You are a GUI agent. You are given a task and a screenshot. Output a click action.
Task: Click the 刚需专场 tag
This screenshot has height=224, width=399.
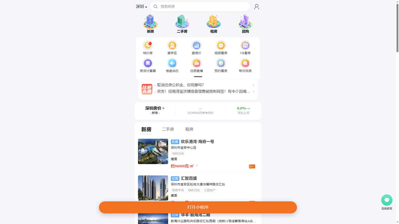pyautogui.click(x=178, y=190)
